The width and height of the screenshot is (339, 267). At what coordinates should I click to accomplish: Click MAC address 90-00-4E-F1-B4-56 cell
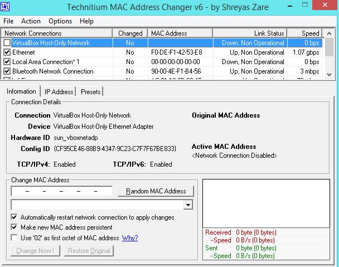coord(176,71)
